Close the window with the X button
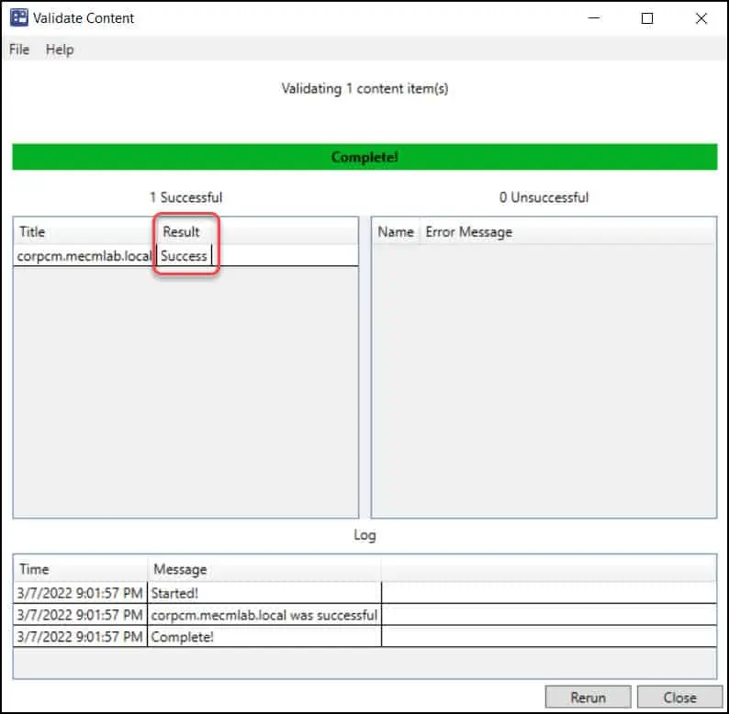The image size is (729, 714). pos(701,18)
